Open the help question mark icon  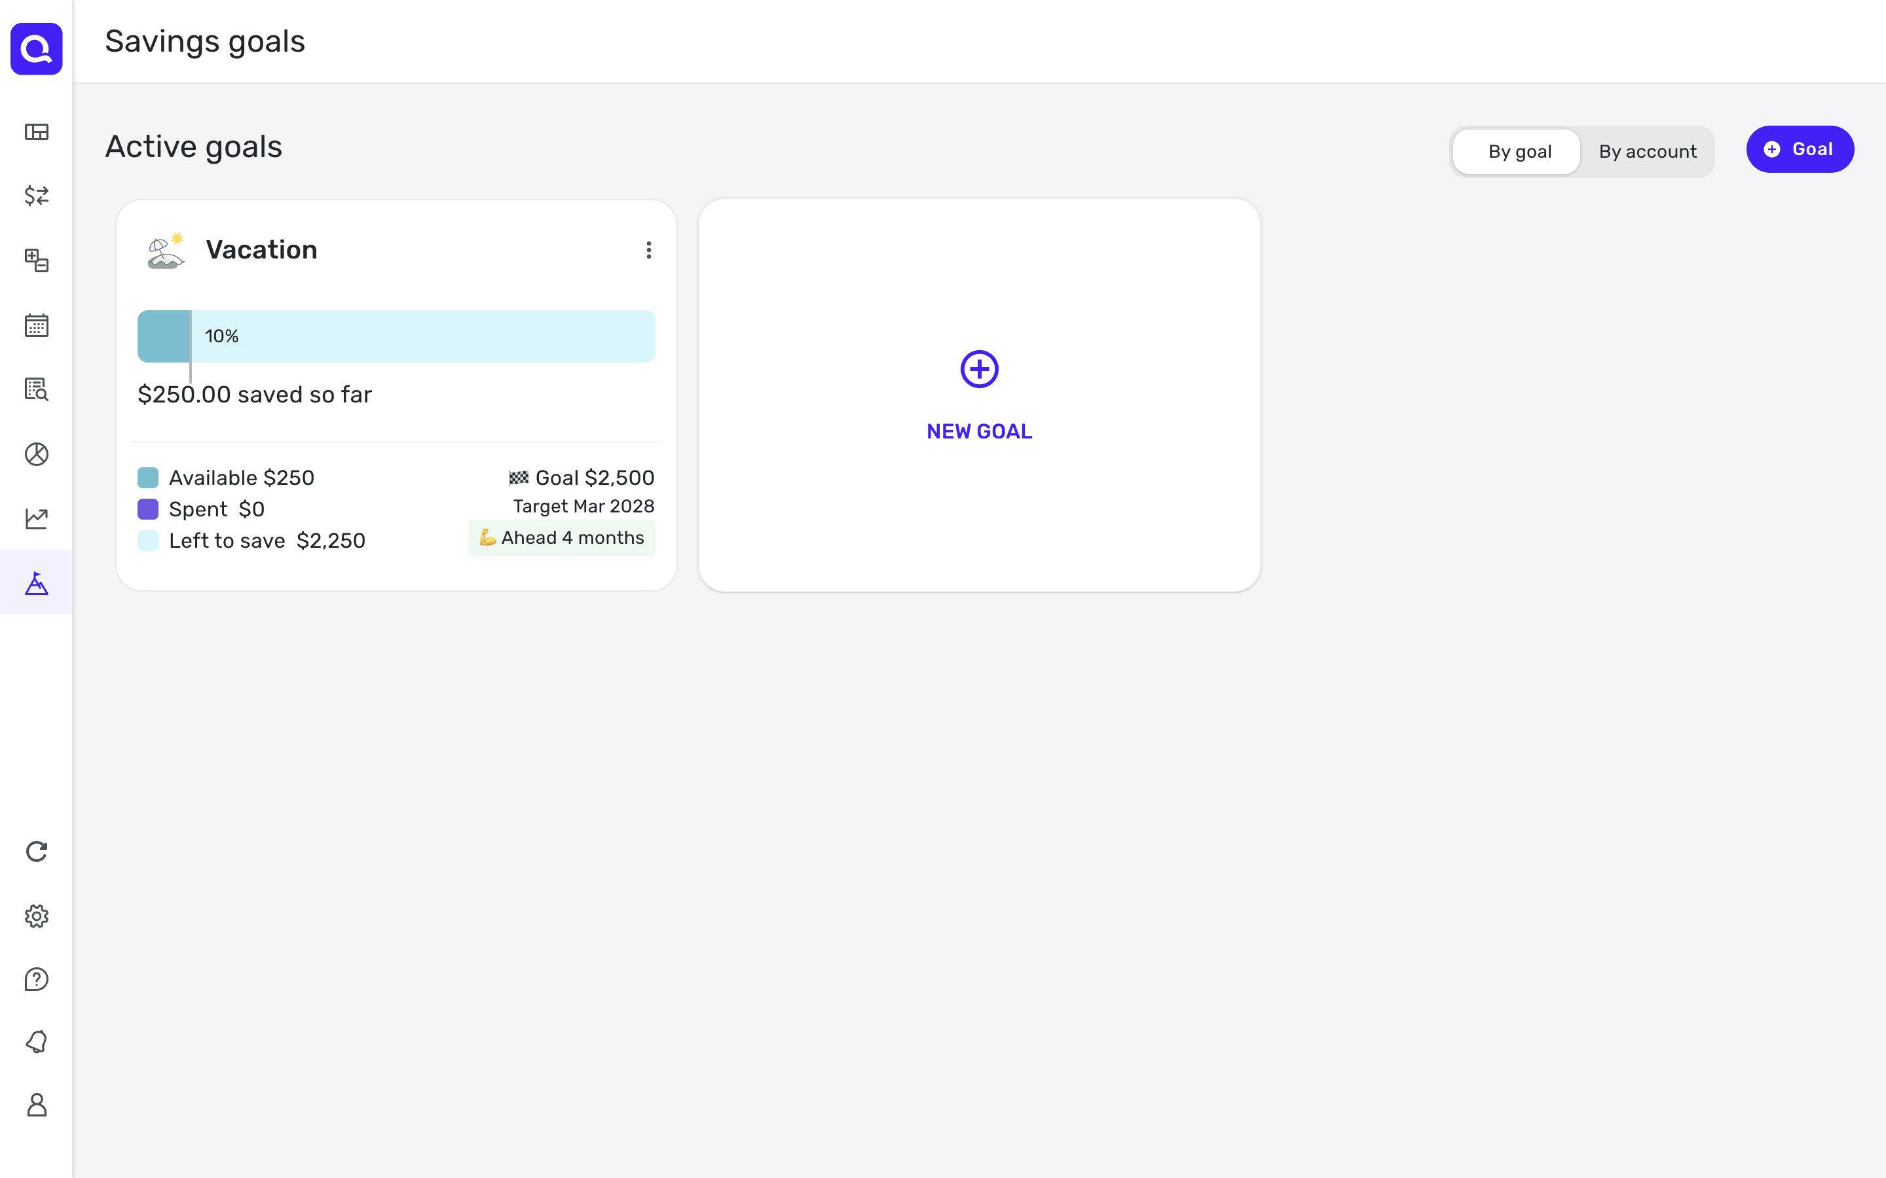coord(37,979)
